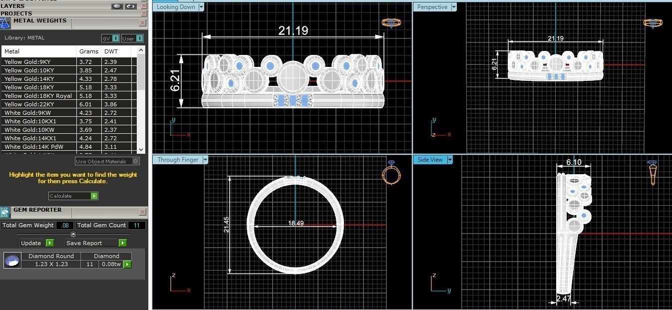Close the Metal Weights panel
Screen dimensions: 672x310
pos(143,22)
